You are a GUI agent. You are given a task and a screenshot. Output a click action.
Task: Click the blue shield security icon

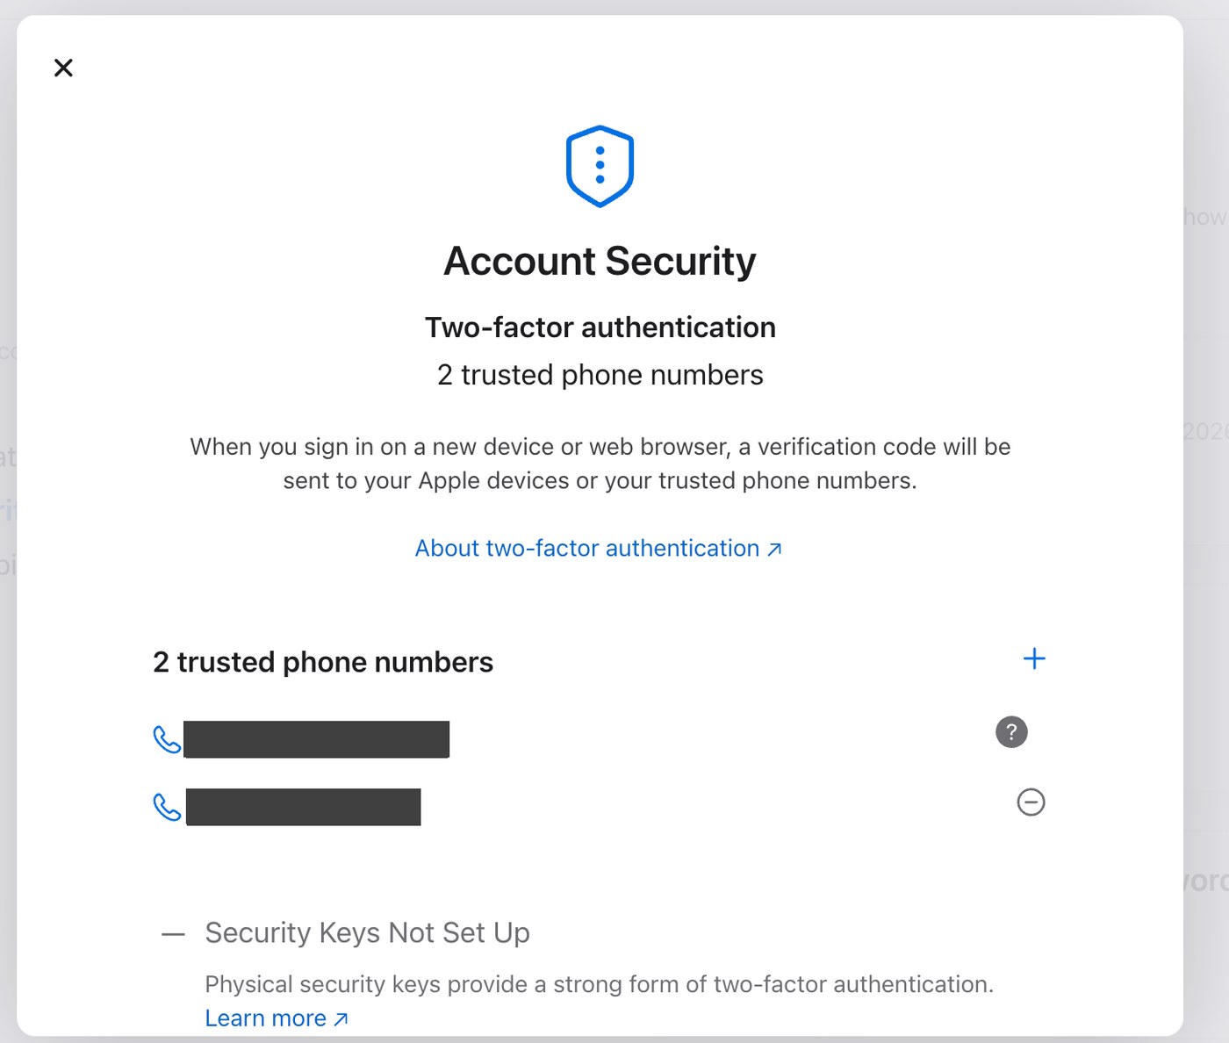click(x=600, y=166)
